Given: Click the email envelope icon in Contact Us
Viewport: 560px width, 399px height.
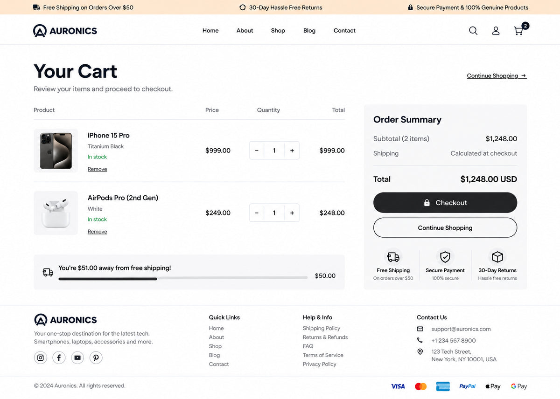Looking at the screenshot, I should point(420,329).
